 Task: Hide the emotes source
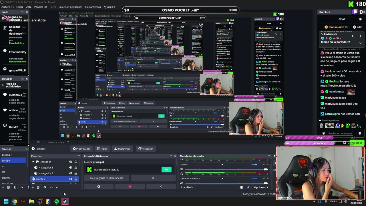(71, 179)
